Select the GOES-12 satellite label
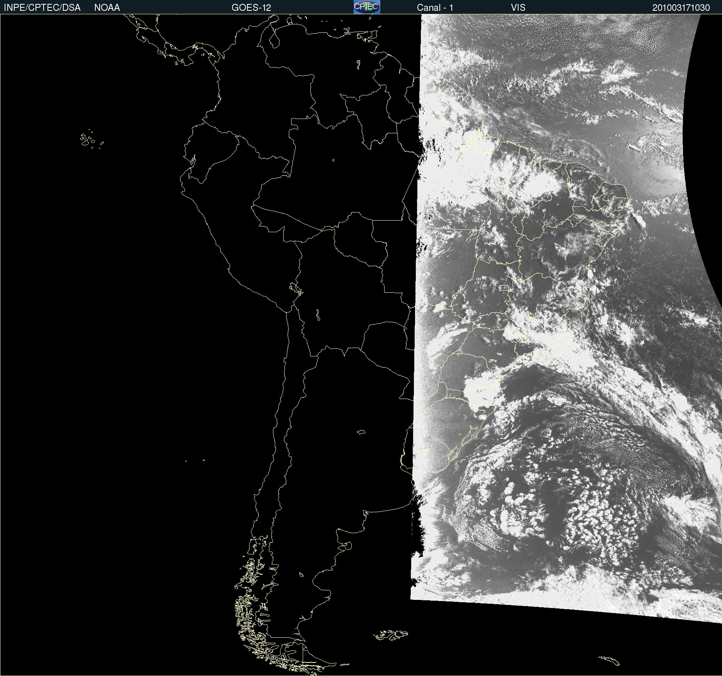The width and height of the screenshot is (722, 676). point(251,8)
